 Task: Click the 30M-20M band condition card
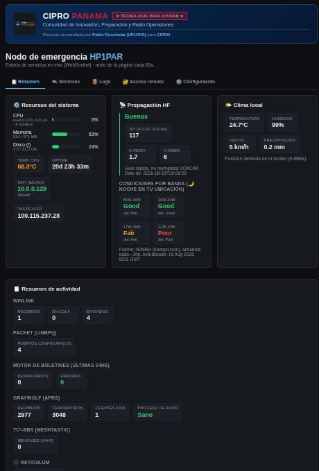tap(169, 206)
